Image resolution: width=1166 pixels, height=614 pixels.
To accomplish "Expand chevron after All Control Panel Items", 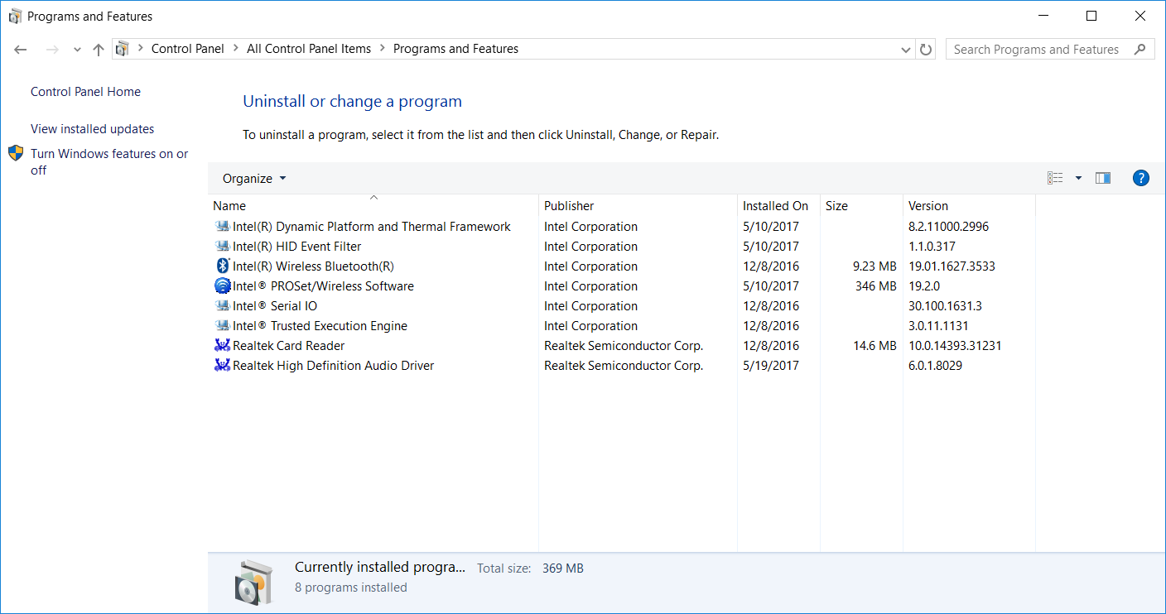I will click(383, 49).
